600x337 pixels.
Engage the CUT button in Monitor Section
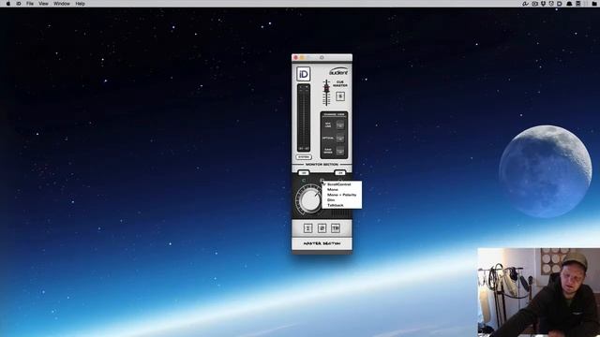(339, 173)
